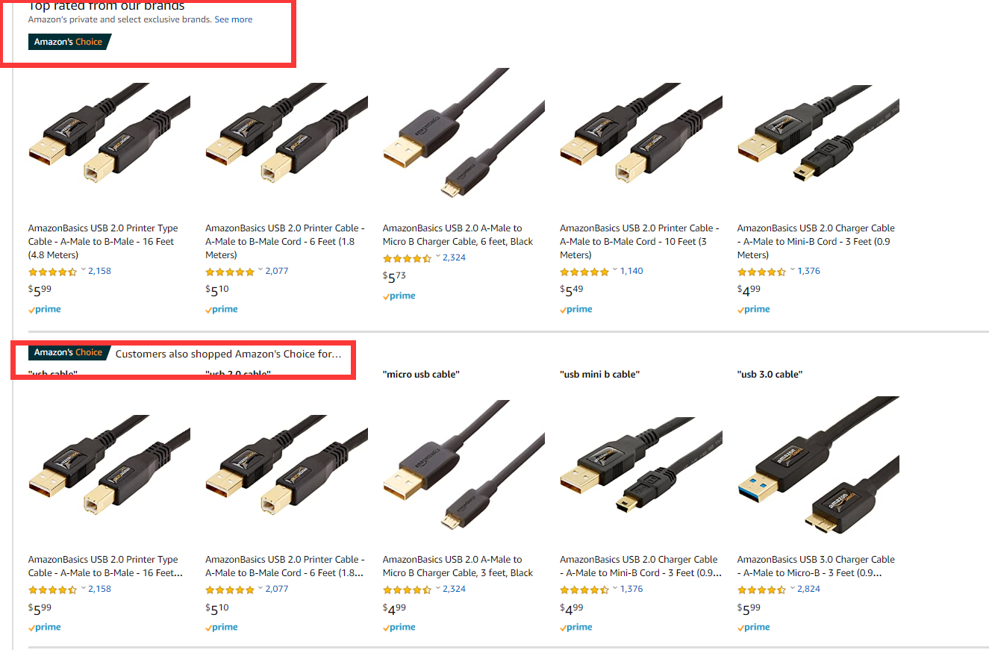Select the "usb 3.0 cable" search term heading
This screenshot has height=650, width=989.
point(770,375)
